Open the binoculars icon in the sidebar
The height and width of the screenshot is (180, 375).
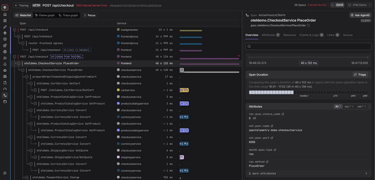pos(5,77)
